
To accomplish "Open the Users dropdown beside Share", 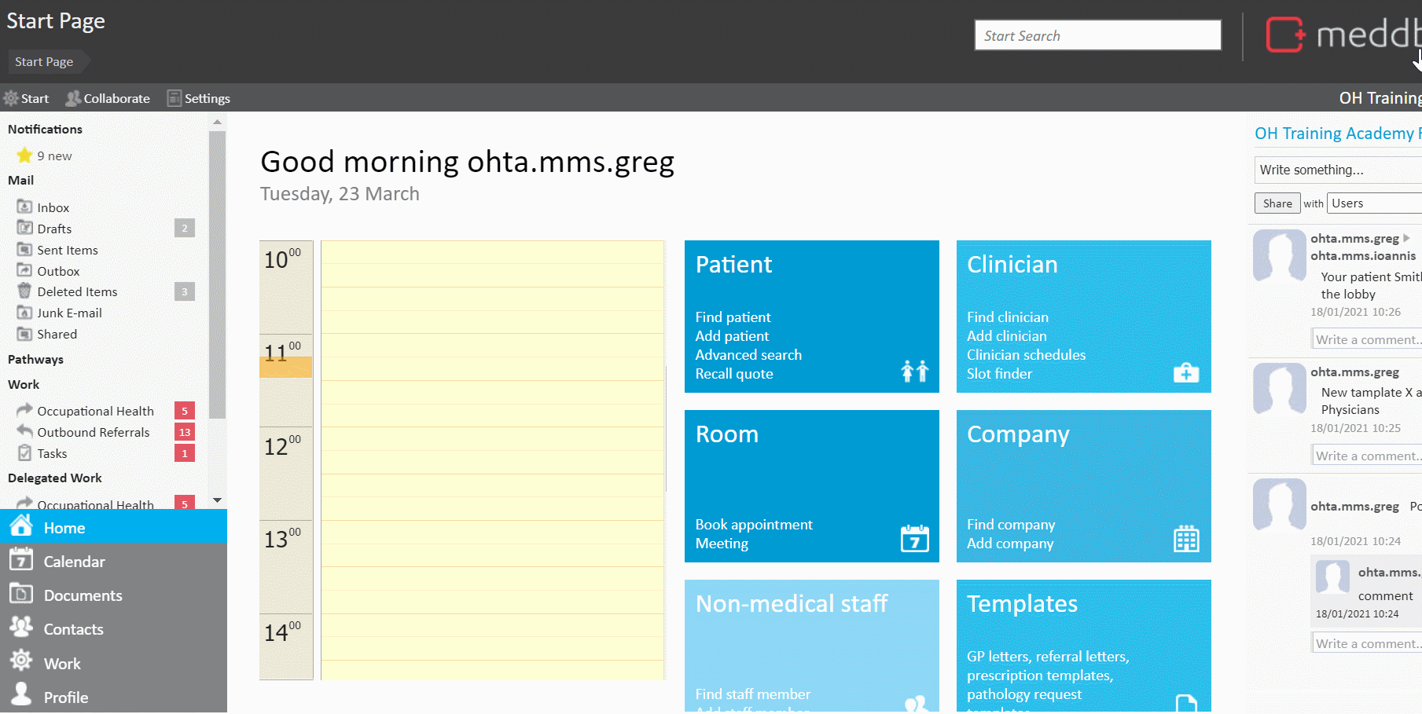I will coord(1374,203).
